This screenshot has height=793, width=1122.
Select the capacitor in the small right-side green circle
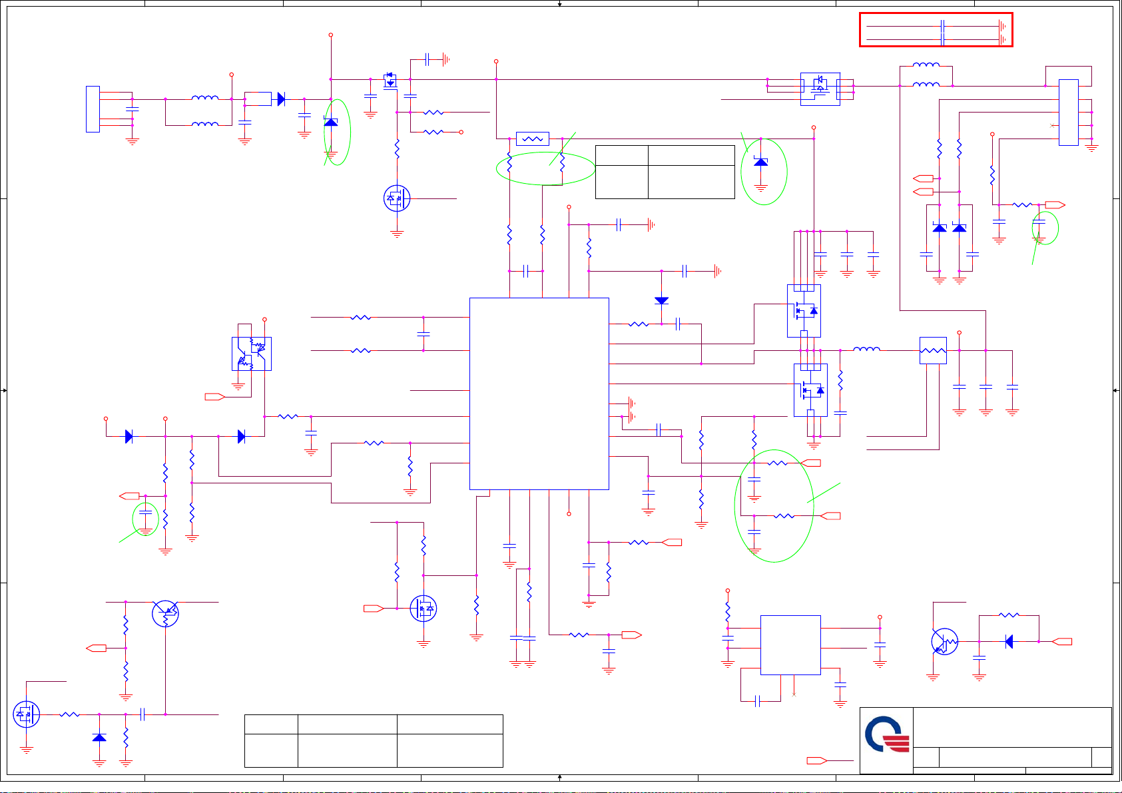(1039, 223)
